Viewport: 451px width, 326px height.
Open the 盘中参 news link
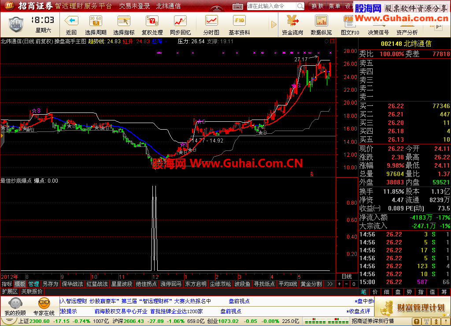(x=364, y=301)
